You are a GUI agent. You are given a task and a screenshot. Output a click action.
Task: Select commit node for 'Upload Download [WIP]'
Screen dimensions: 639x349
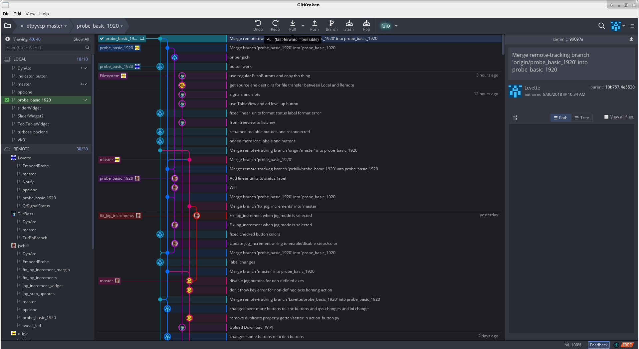click(182, 327)
